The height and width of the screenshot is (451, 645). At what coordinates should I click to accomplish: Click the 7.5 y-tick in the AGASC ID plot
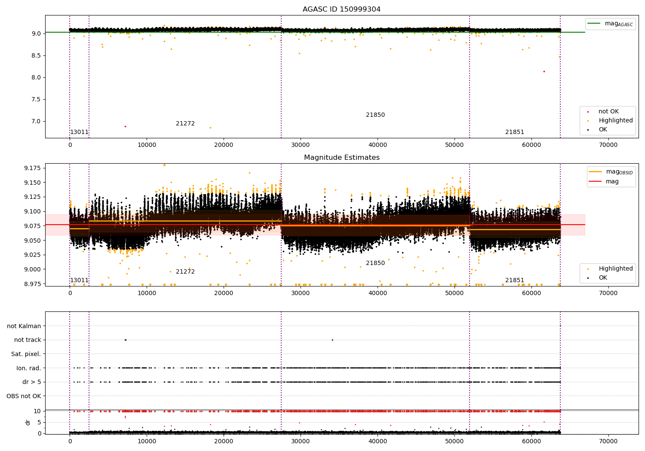click(x=37, y=100)
